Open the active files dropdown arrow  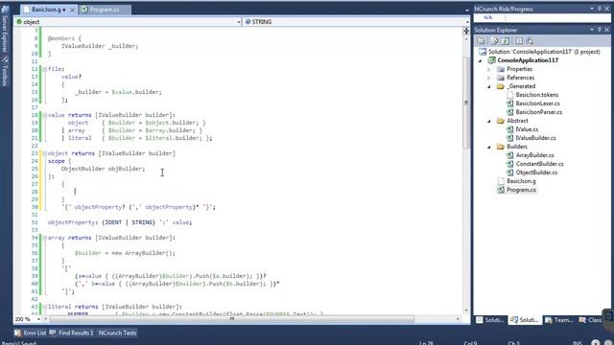467,11
